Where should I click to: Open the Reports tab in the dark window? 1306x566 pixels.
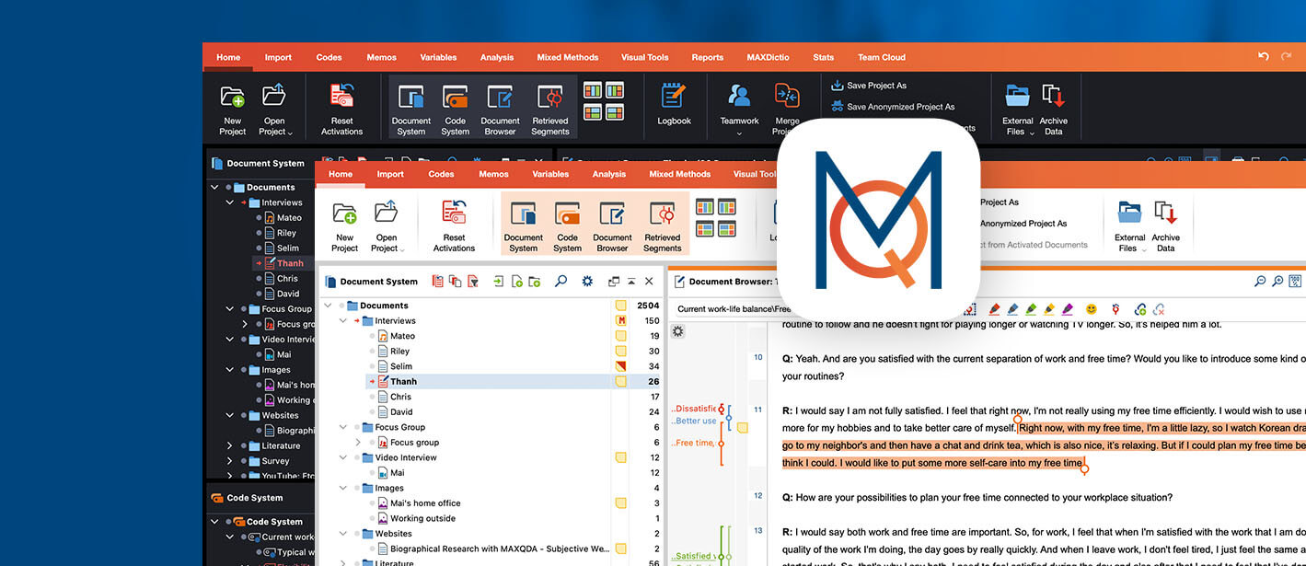tap(707, 57)
